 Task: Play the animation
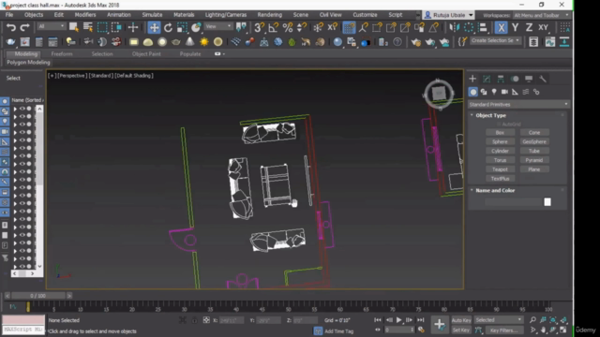[x=398, y=320]
